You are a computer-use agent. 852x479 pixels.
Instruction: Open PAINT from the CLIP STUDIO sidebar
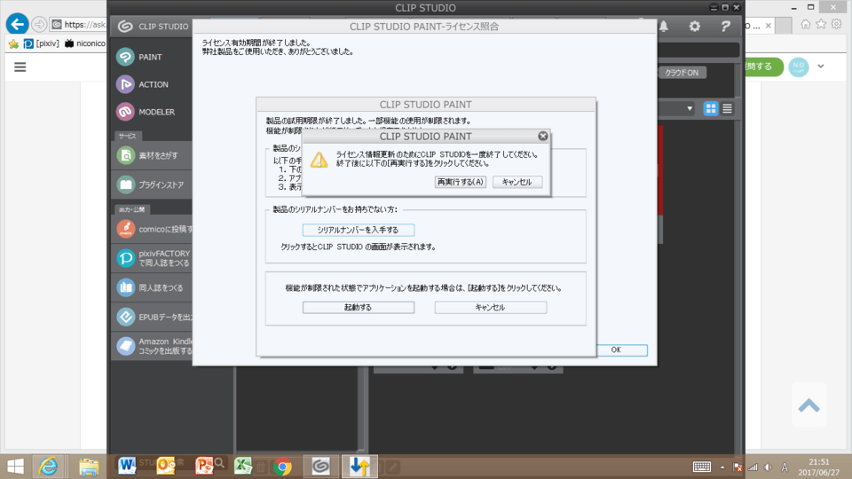point(125,57)
